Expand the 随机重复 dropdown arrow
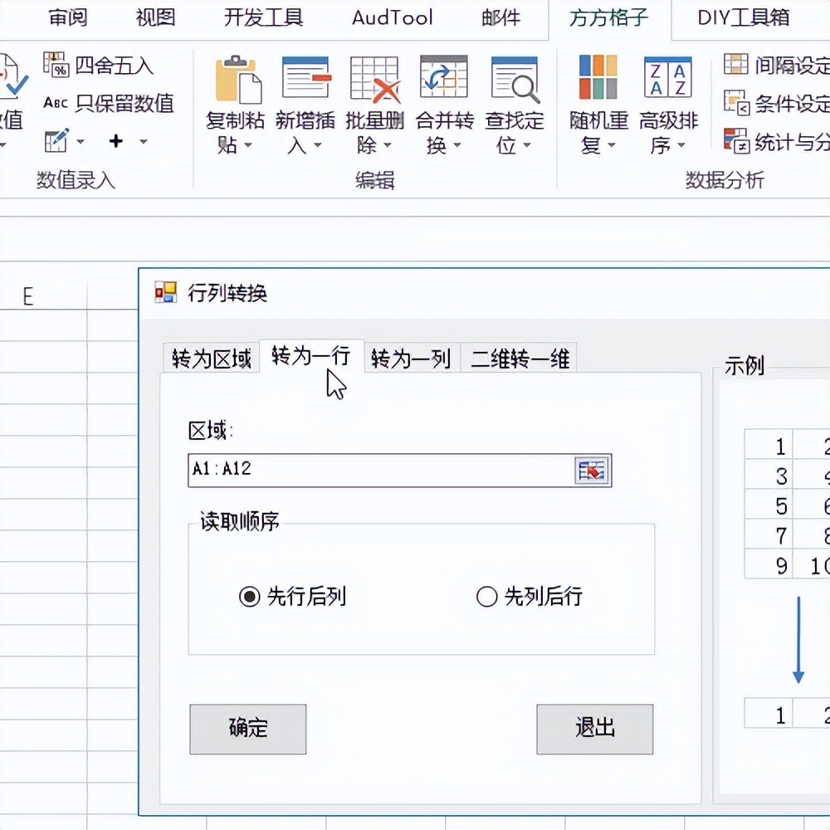This screenshot has height=830, width=830. click(612, 145)
